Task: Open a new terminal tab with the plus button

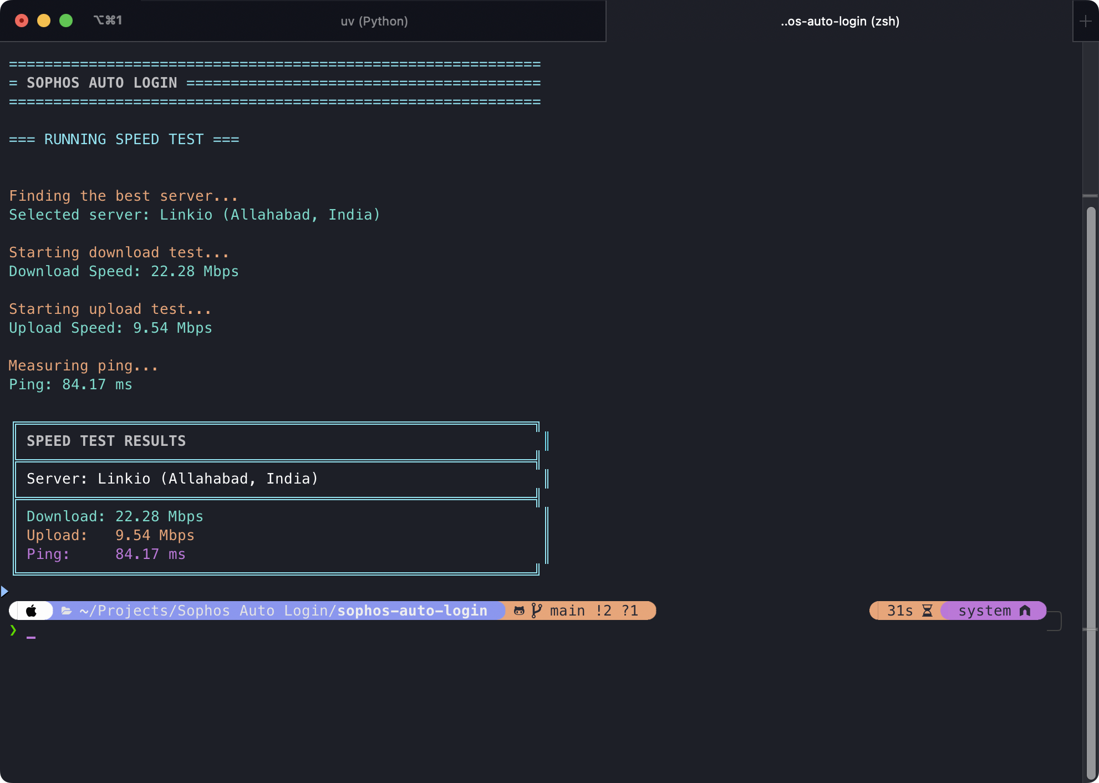Action: pos(1085,21)
